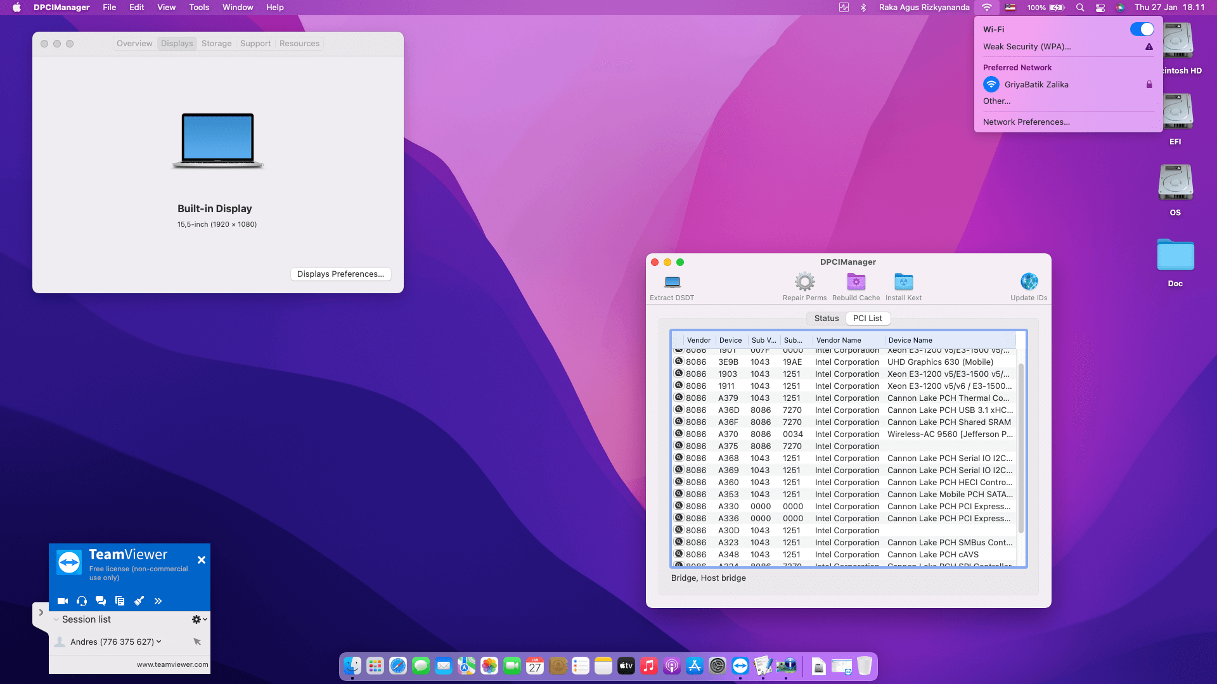1217x684 pixels.
Task: Click the Repair Perms gear icon
Action: point(804,282)
